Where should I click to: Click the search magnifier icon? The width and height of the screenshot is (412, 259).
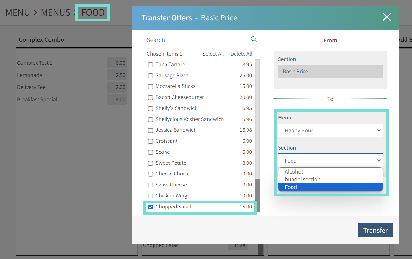(254, 39)
